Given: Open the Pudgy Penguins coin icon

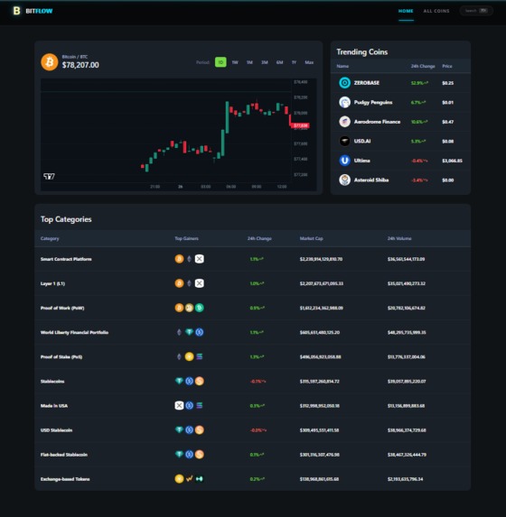Looking at the screenshot, I should click(344, 102).
